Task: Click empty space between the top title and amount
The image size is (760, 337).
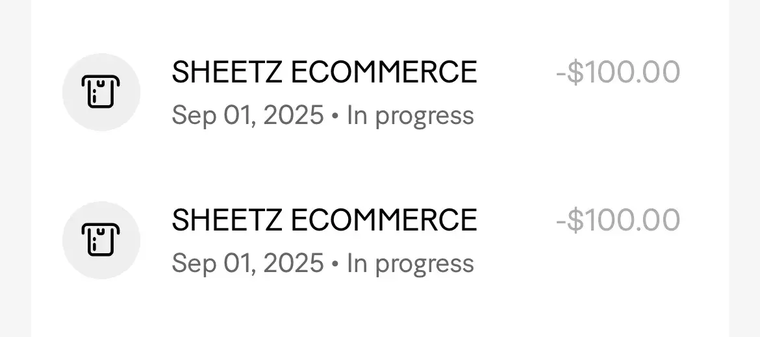Action: coord(516,72)
